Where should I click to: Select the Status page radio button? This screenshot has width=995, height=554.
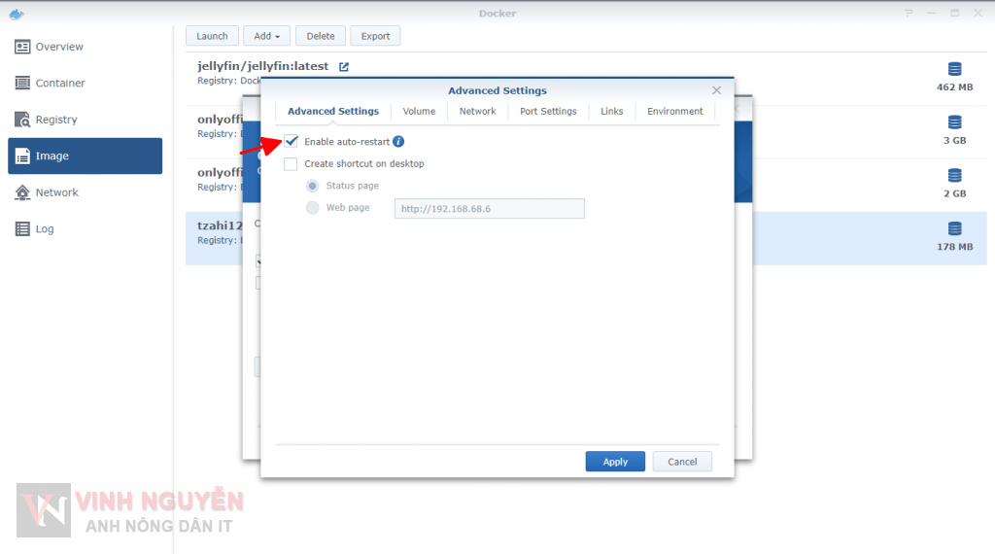312,186
